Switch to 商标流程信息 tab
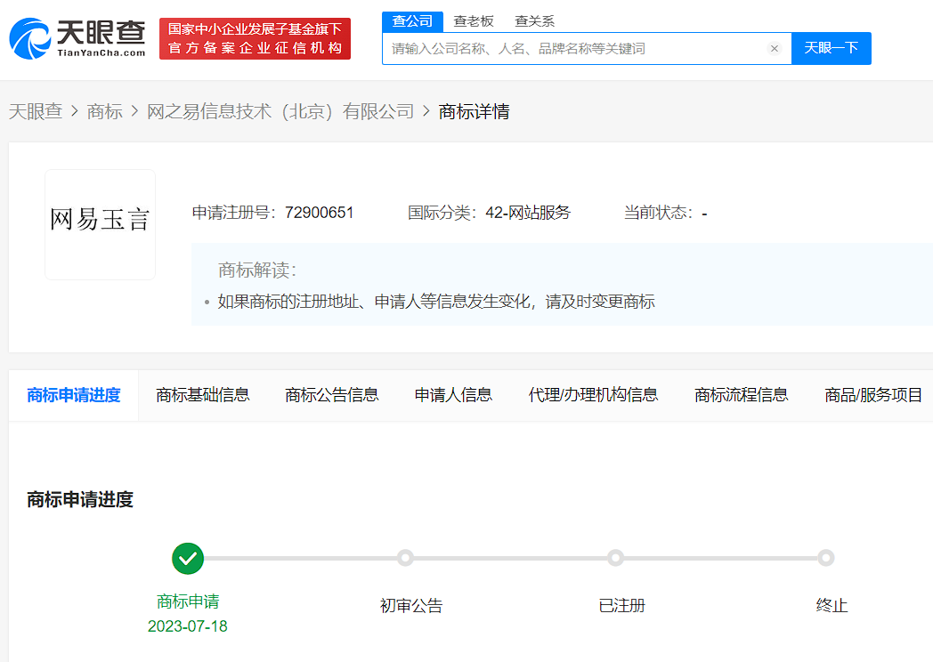 [x=742, y=395]
